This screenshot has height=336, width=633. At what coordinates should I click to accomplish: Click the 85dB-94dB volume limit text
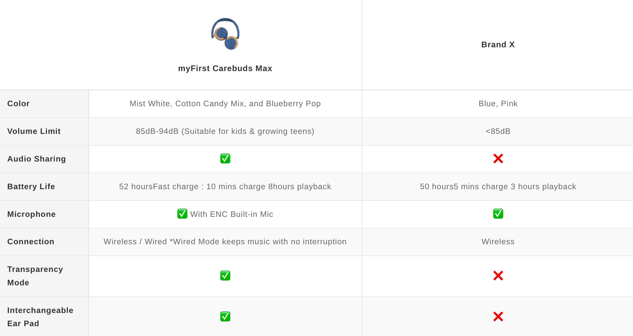(225, 131)
